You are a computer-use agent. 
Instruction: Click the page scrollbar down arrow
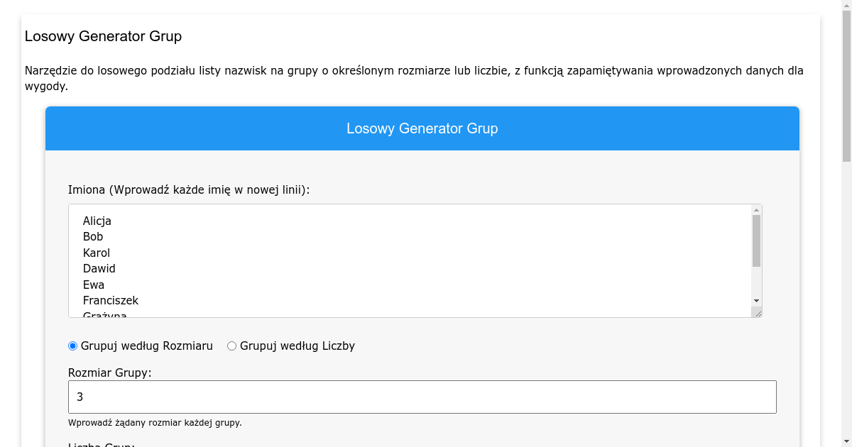(846, 441)
